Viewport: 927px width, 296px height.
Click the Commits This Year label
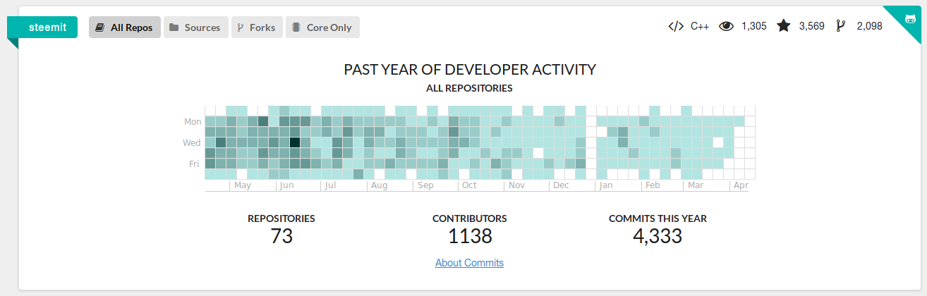pos(658,218)
